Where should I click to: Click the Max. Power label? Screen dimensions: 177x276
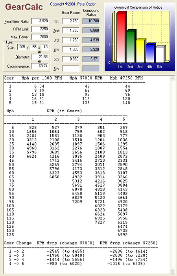[20, 37]
